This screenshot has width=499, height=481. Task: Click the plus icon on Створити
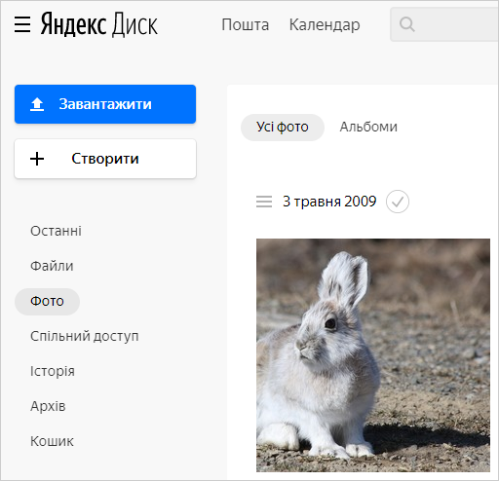tap(37, 159)
